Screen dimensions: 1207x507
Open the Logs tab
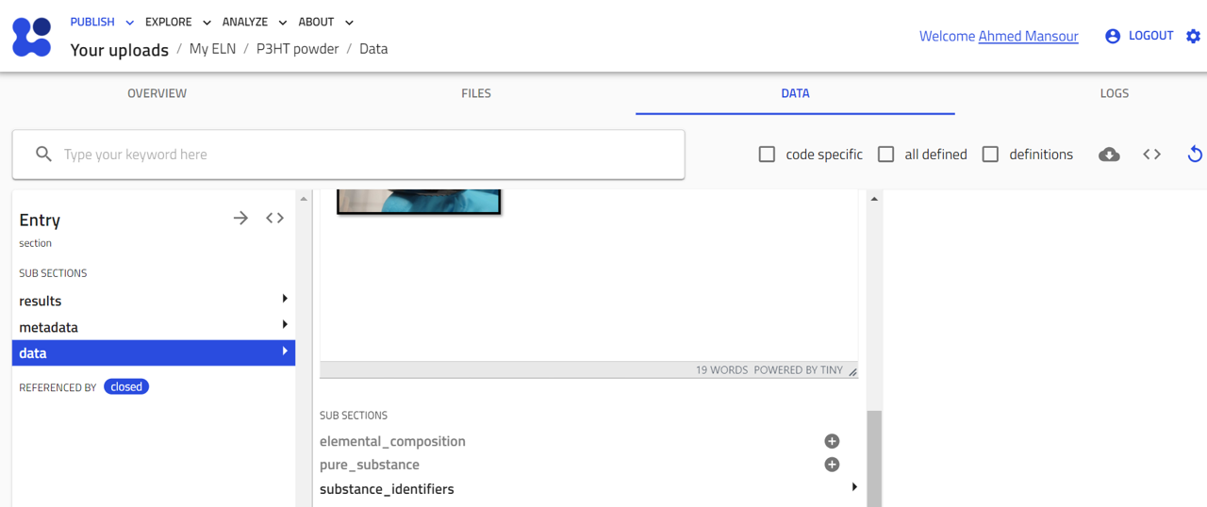[1114, 93]
